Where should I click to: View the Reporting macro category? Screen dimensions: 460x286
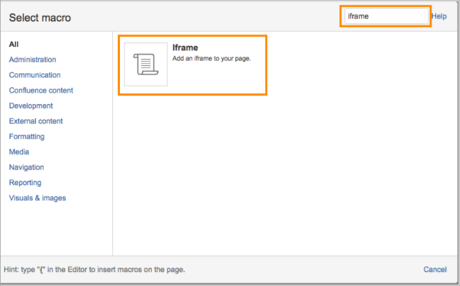pyautogui.click(x=25, y=183)
